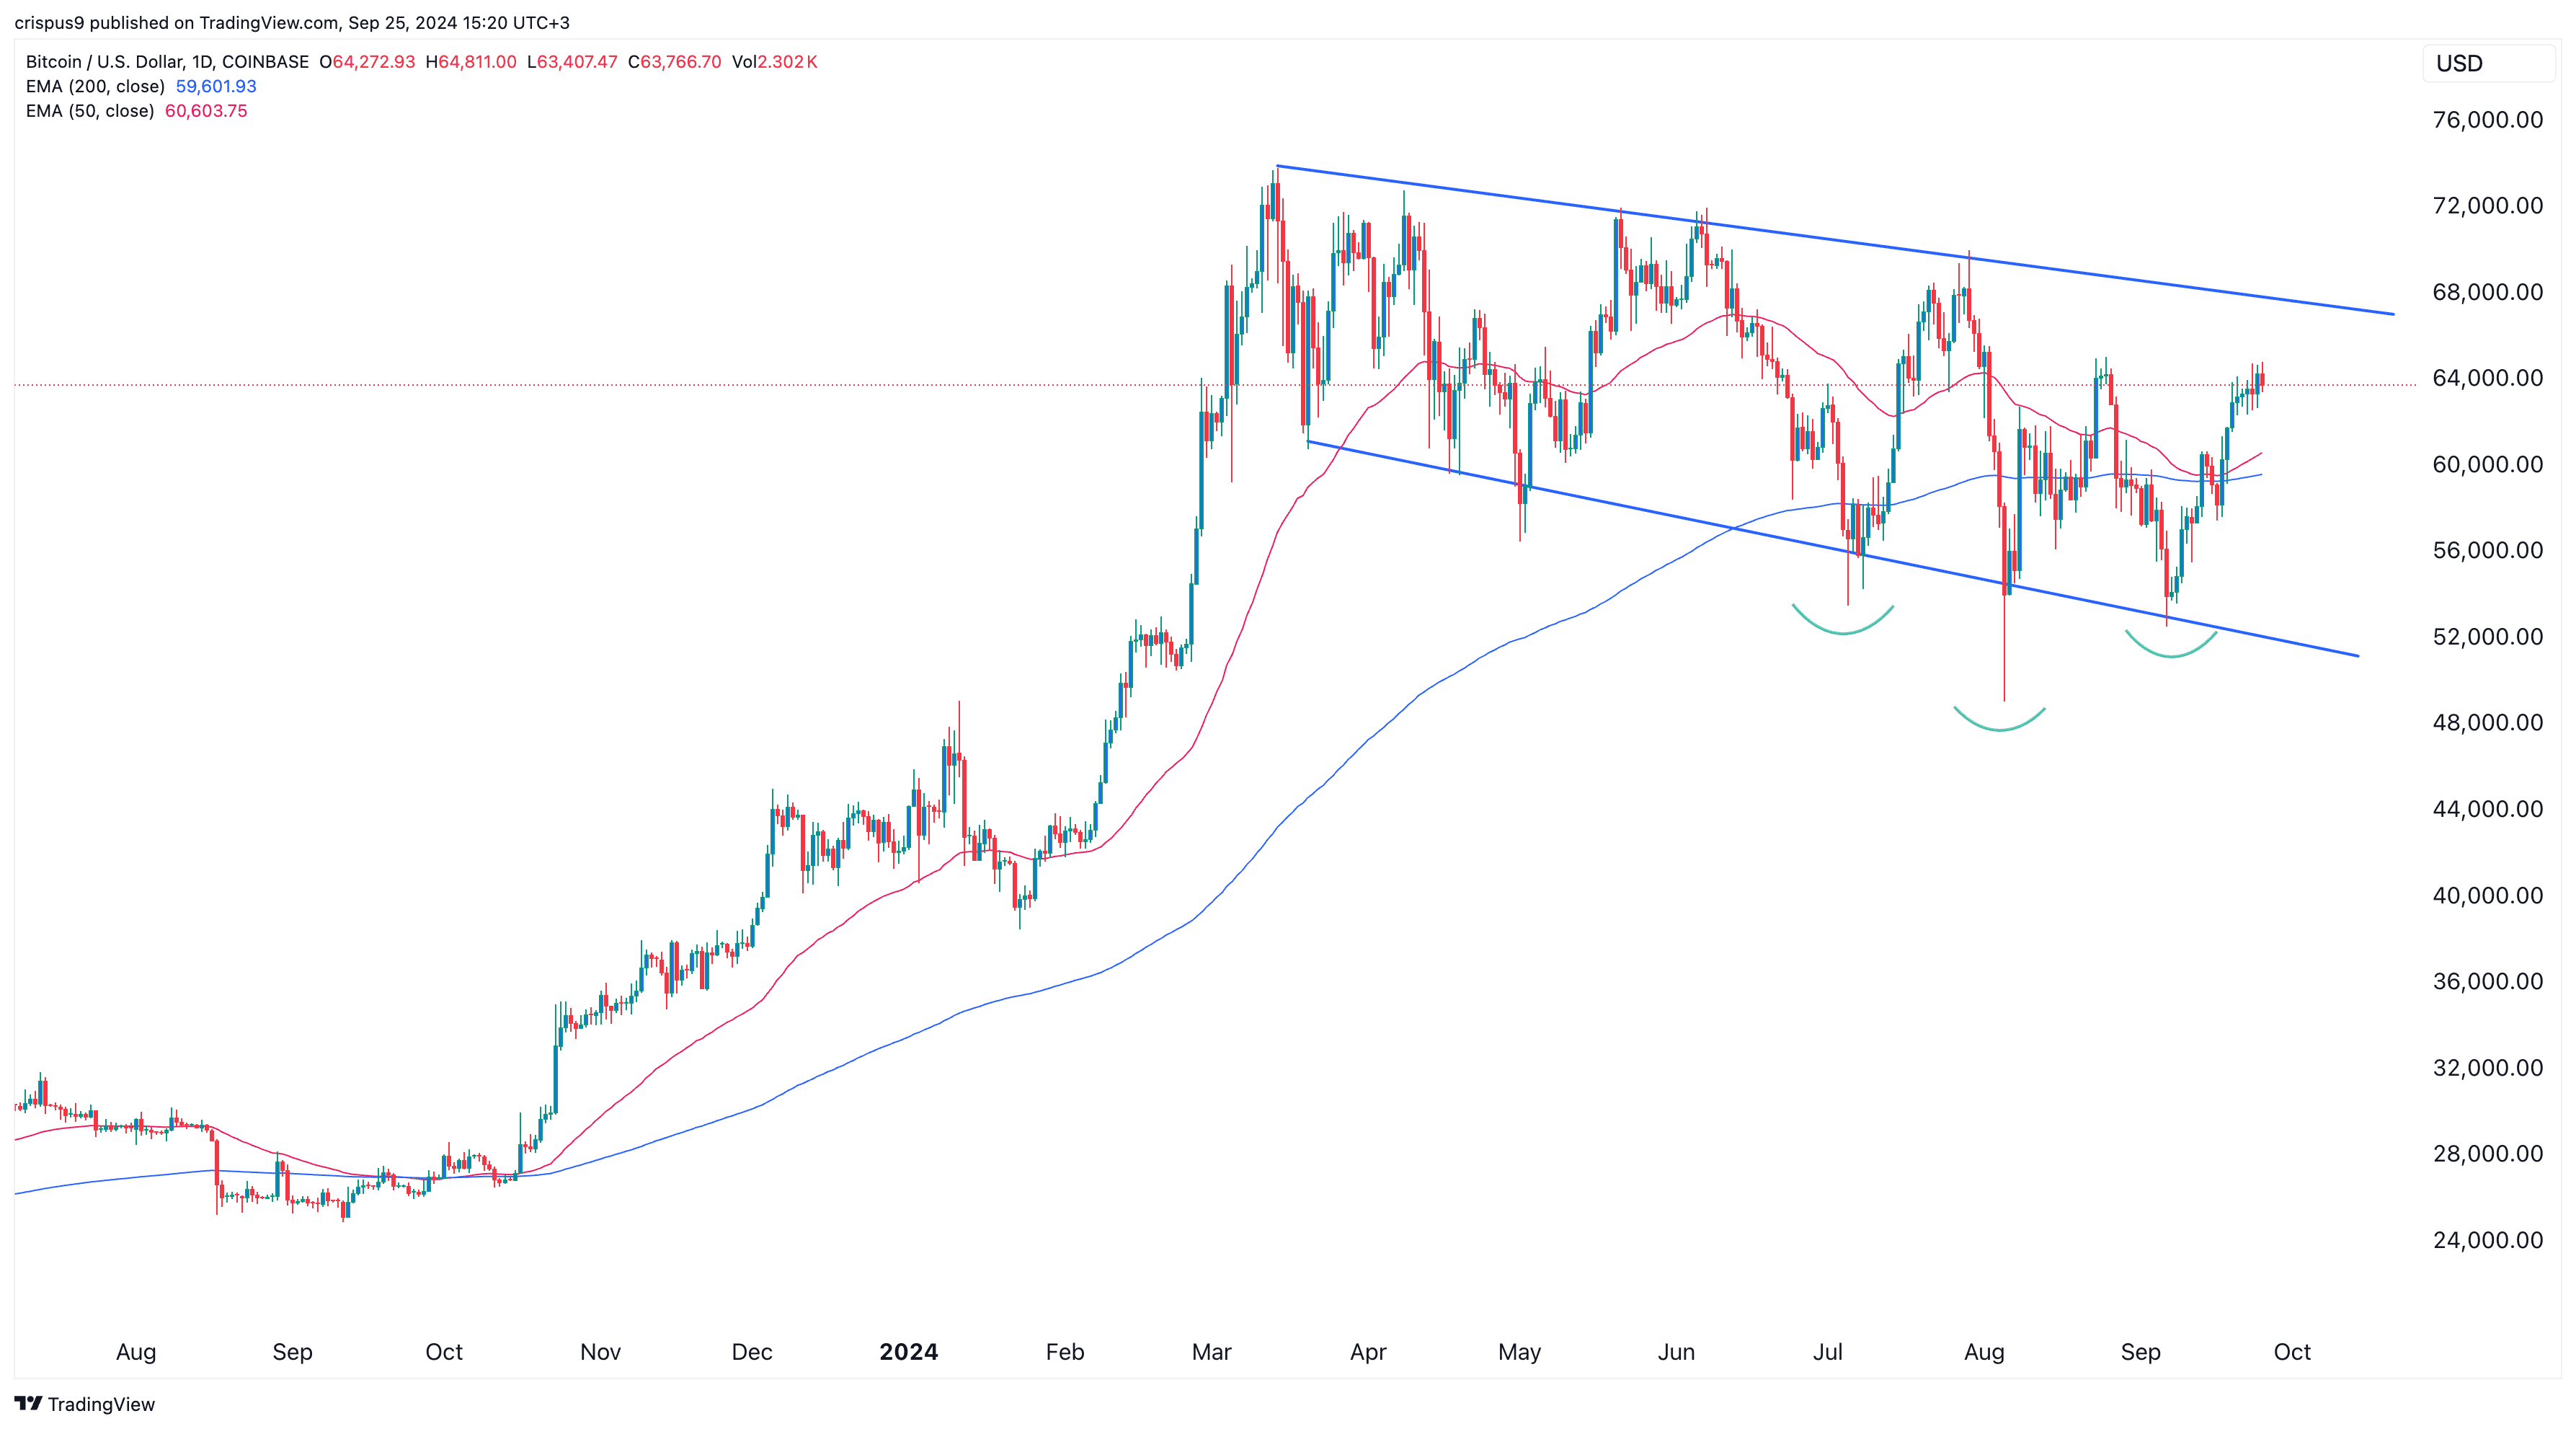Image resolution: width=2576 pixels, height=1429 pixels.
Task: Click the May label on time axis
Action: [1519, 1352]
